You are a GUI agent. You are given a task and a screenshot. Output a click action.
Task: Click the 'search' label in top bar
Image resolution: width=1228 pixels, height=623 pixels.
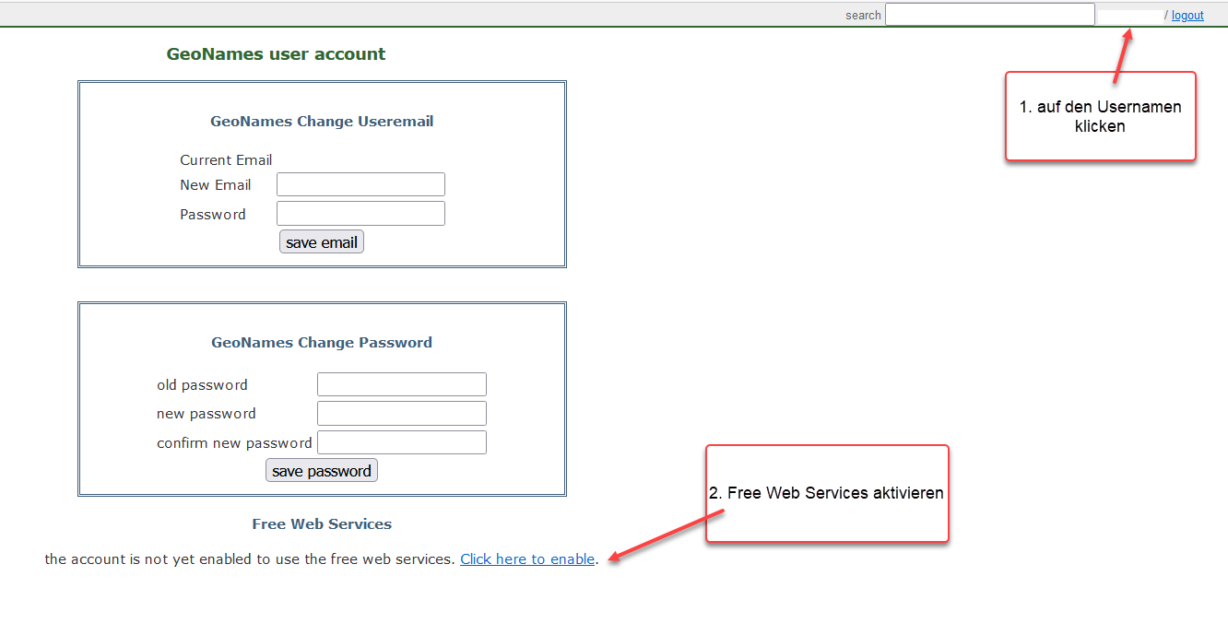[x=863, y=16]
